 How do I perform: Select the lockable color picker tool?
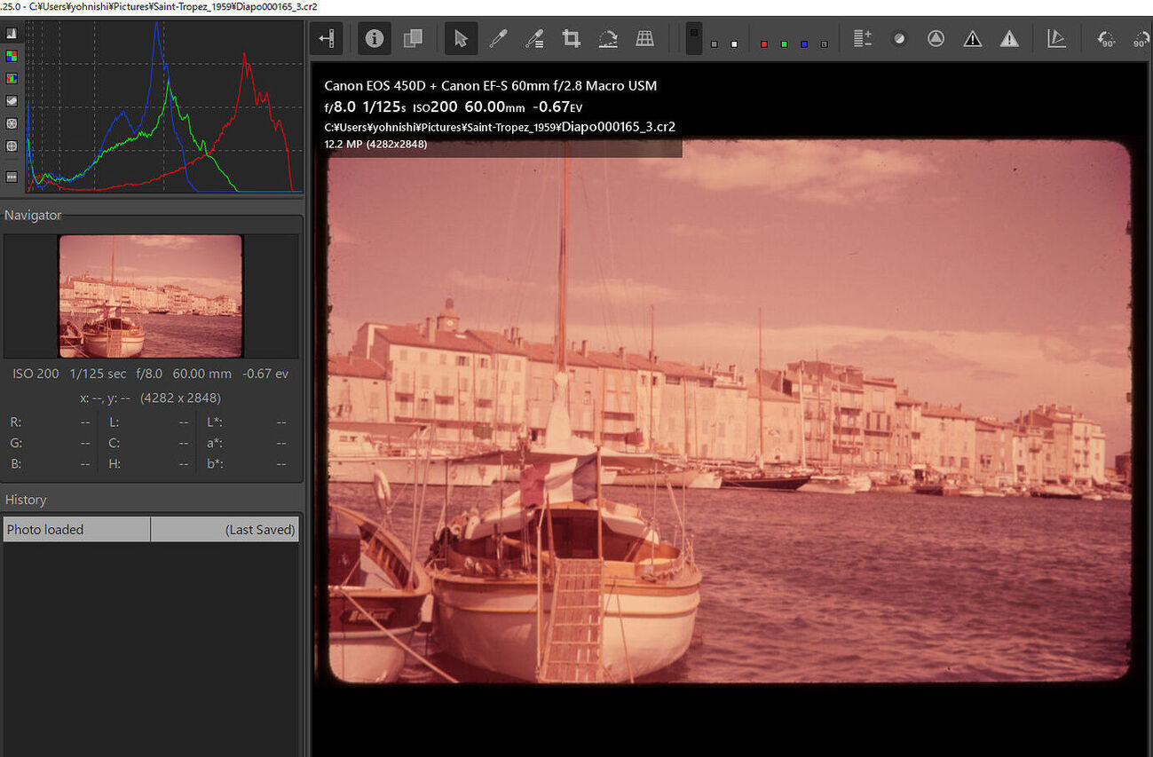[x=534, y=38]
